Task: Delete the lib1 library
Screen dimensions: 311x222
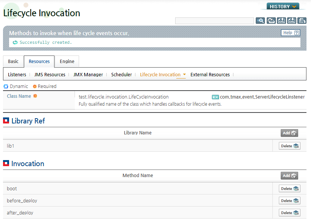Action: coord(289,146)
